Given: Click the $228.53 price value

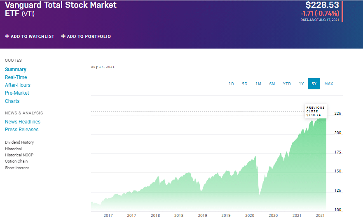Looking at the screenshot, I should (x=322, y=5).
